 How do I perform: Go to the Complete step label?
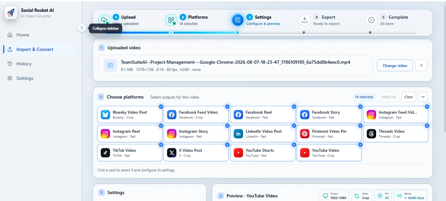tap(398, 17)
